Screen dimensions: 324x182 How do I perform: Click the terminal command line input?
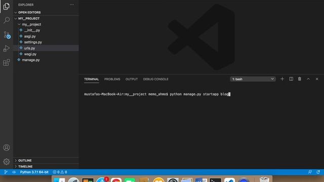[157, 94]
